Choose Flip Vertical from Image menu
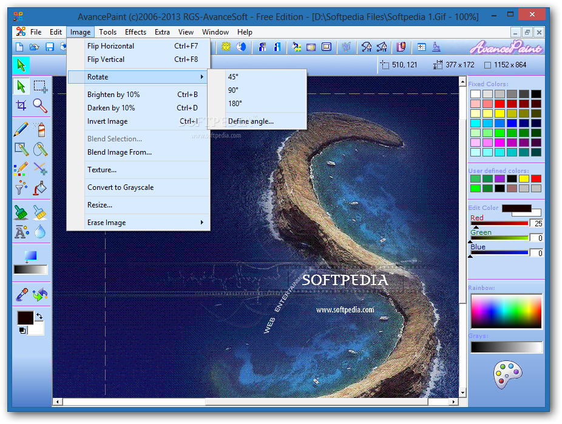This screenshot has width=562, height=424. (x=138, y=59)
